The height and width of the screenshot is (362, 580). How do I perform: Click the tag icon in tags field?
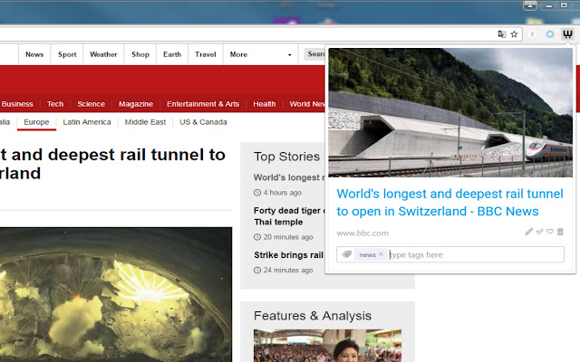click(346, 254)
